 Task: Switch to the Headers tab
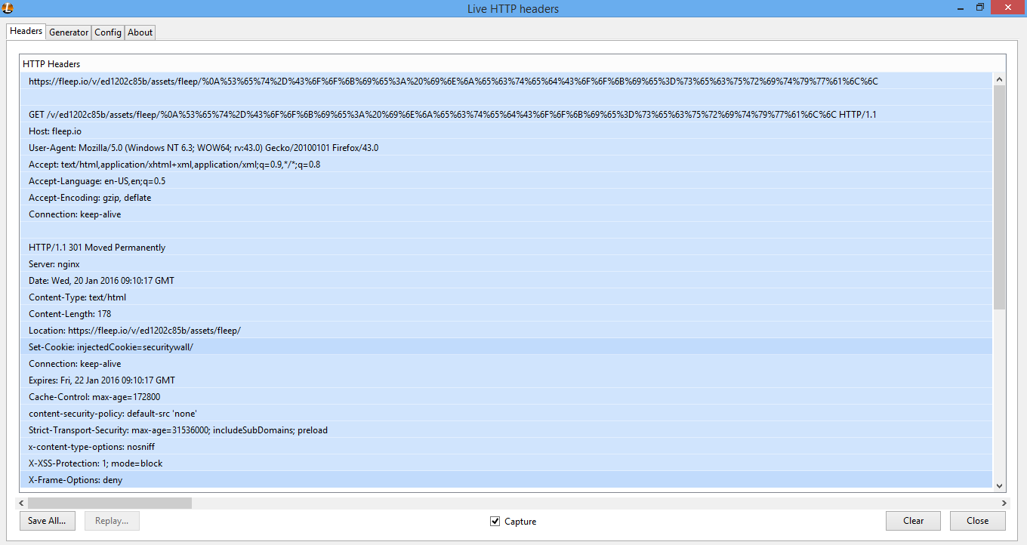26,31
